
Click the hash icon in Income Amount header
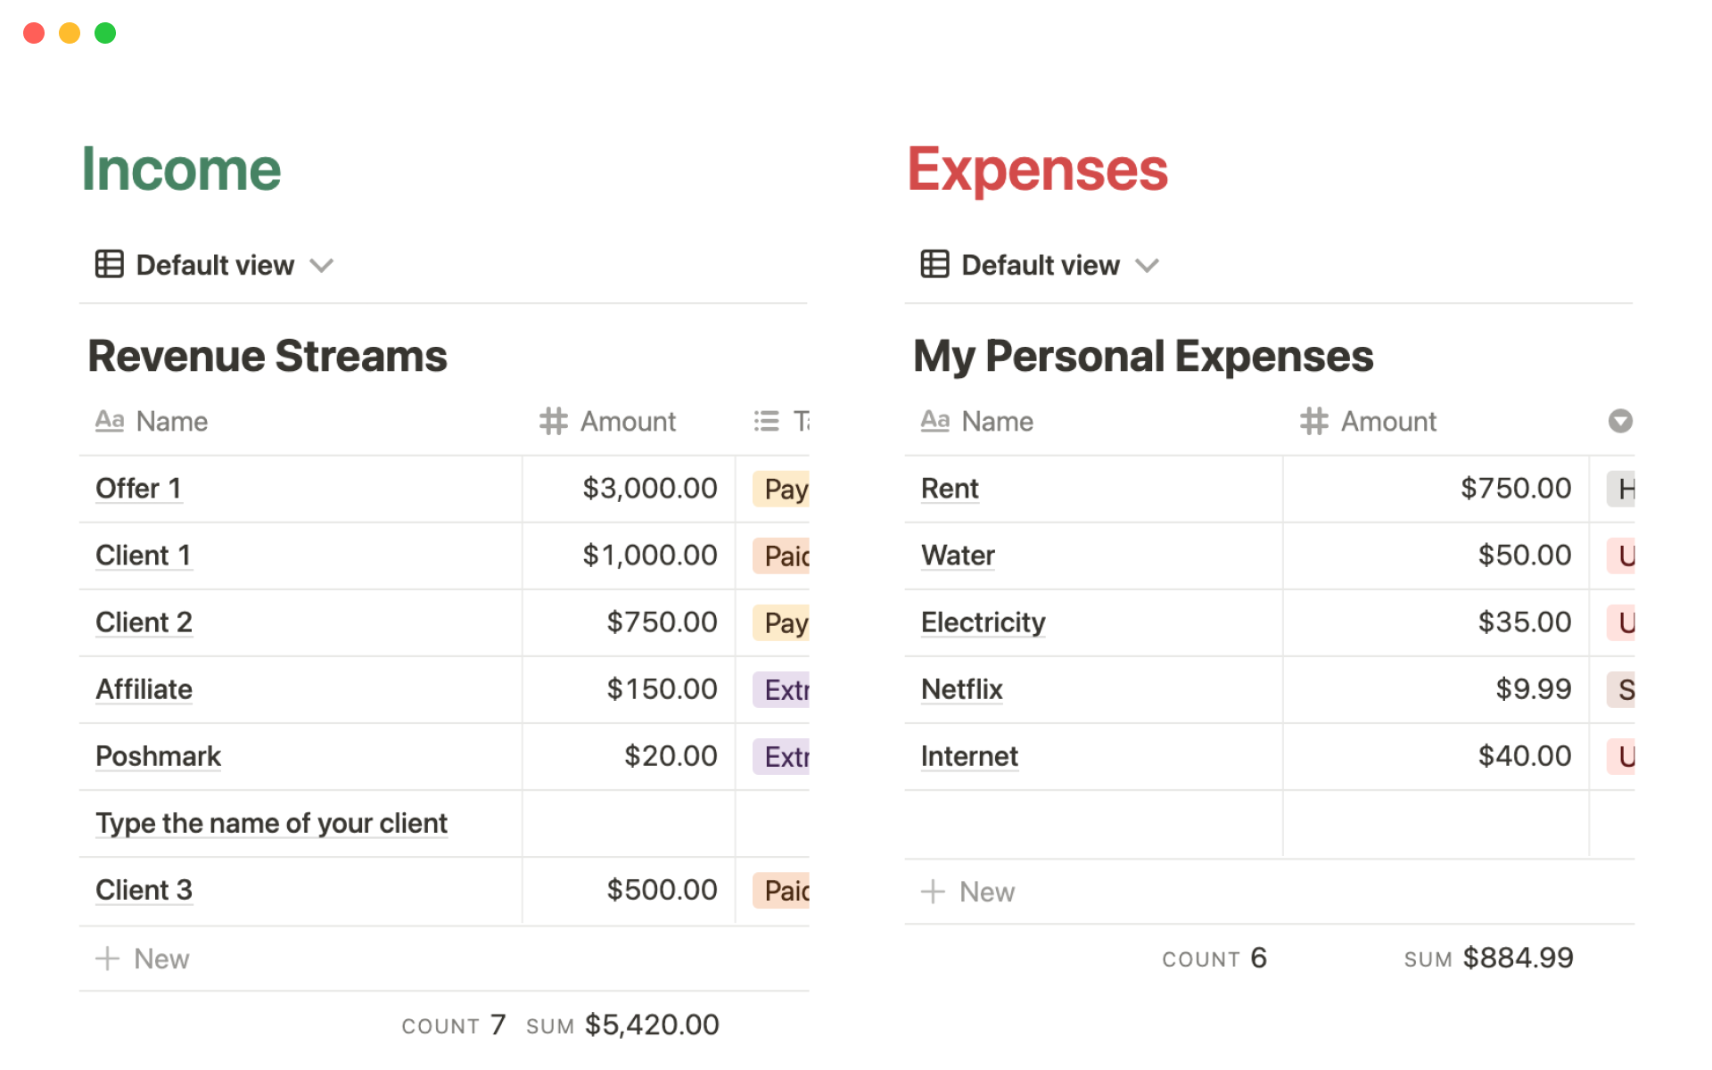(553, 421)
